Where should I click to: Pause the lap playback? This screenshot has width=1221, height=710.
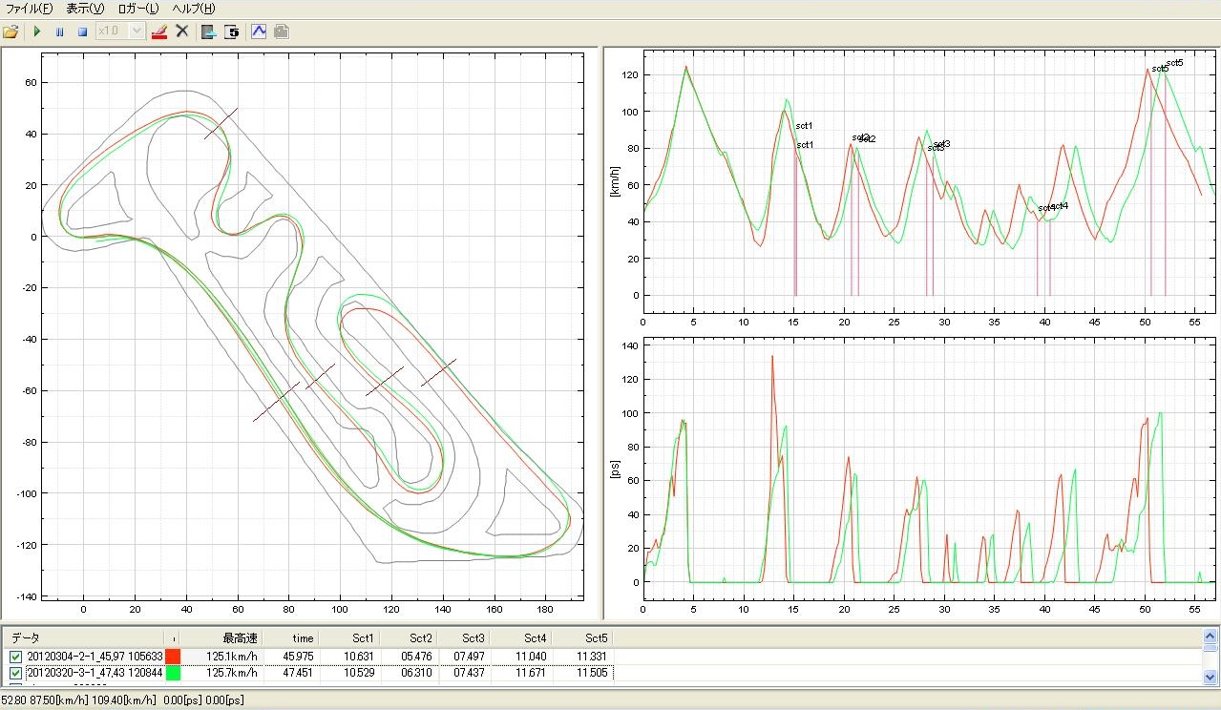59,31
